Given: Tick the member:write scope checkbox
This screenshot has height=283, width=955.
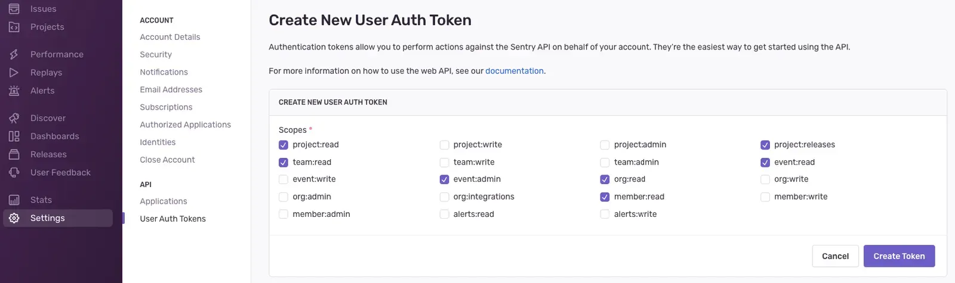Looking at the screenshot, I should coord(765,197).
